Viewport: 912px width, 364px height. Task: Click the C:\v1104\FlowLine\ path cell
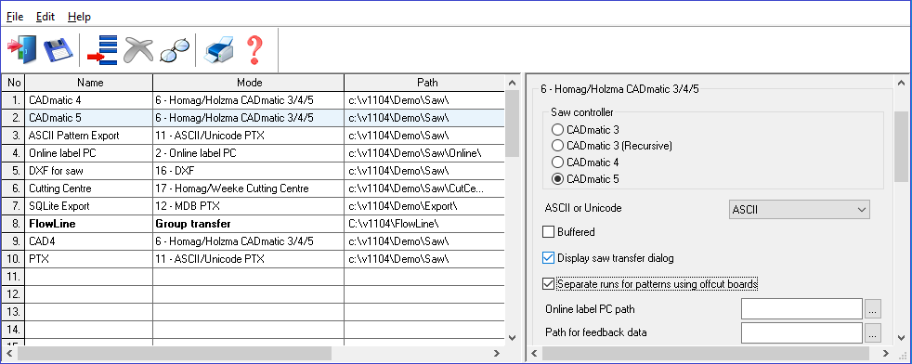(424, 223)
